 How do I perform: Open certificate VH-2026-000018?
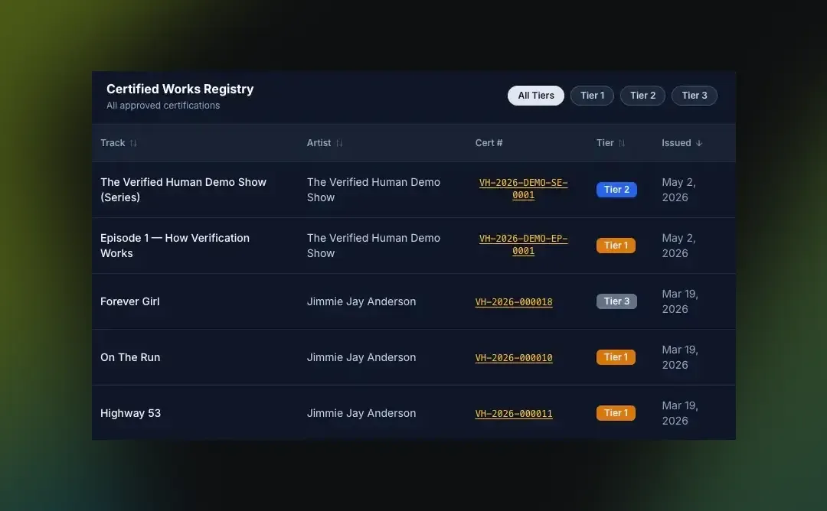(x=514, y=302)
